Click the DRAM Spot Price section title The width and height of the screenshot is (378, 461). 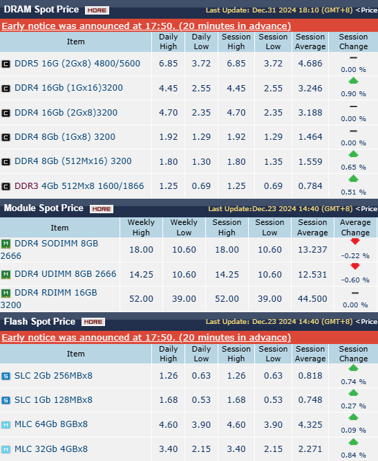pos(41,10)
